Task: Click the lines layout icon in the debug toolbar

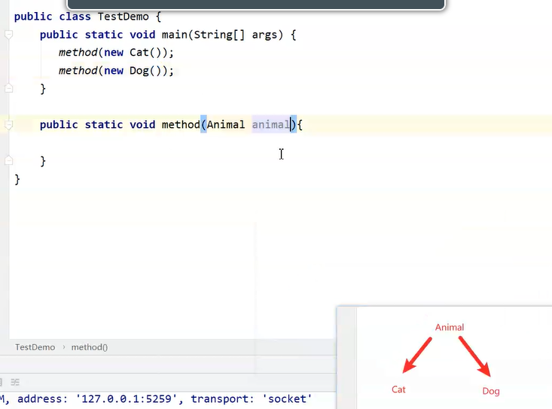Action: click(x=15, y=382)
